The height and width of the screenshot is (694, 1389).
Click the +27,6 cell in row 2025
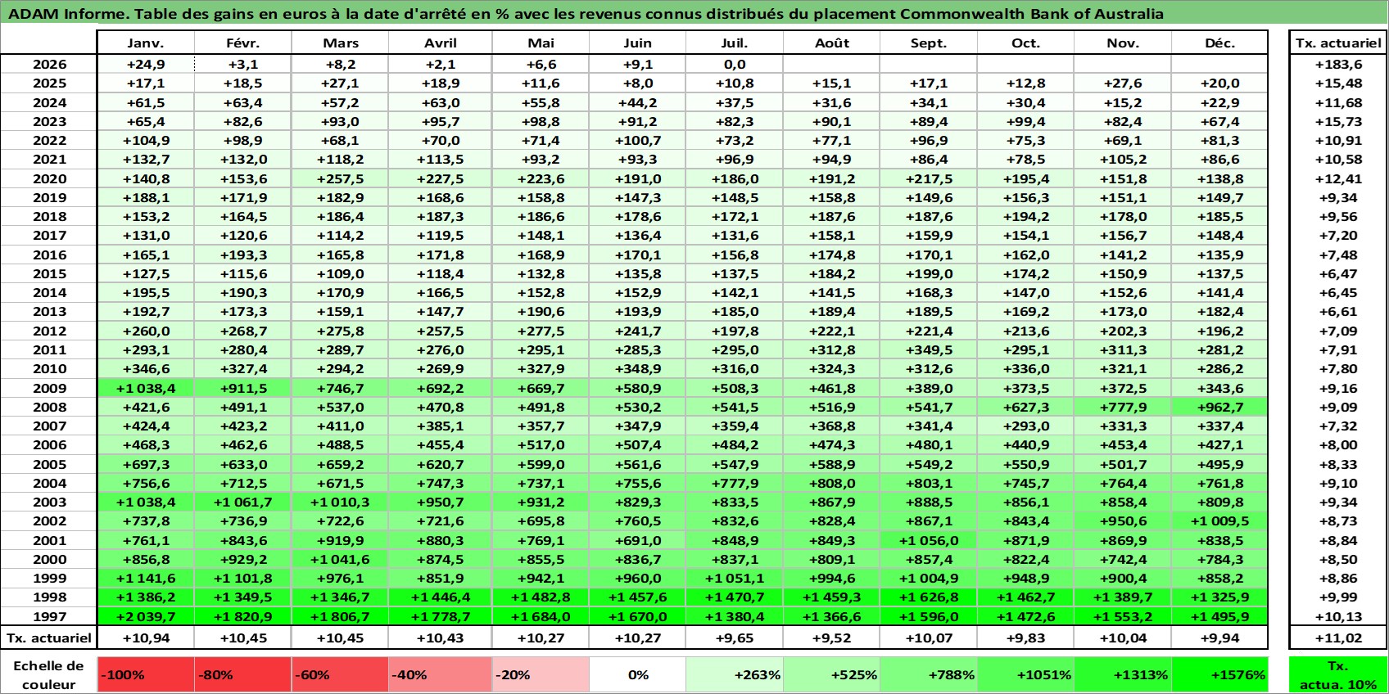point(1123,83)
